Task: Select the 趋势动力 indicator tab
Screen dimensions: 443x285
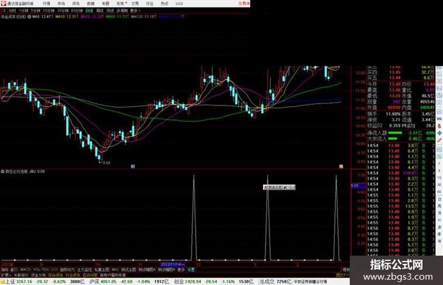Action: click(x=68, y=270)
